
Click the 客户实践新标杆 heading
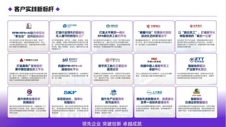coord(34,9)
